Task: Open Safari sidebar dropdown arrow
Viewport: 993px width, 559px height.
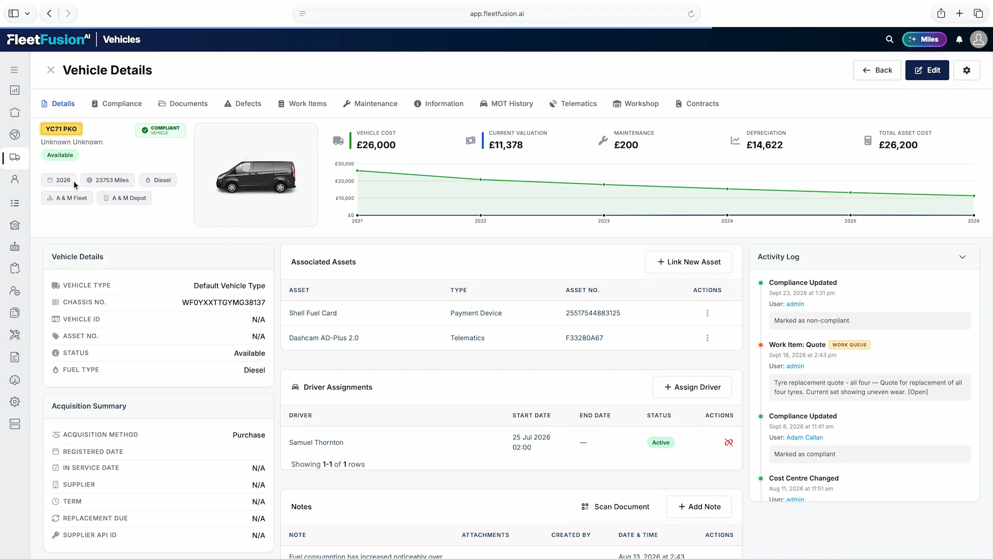Action: coord(27,13)
